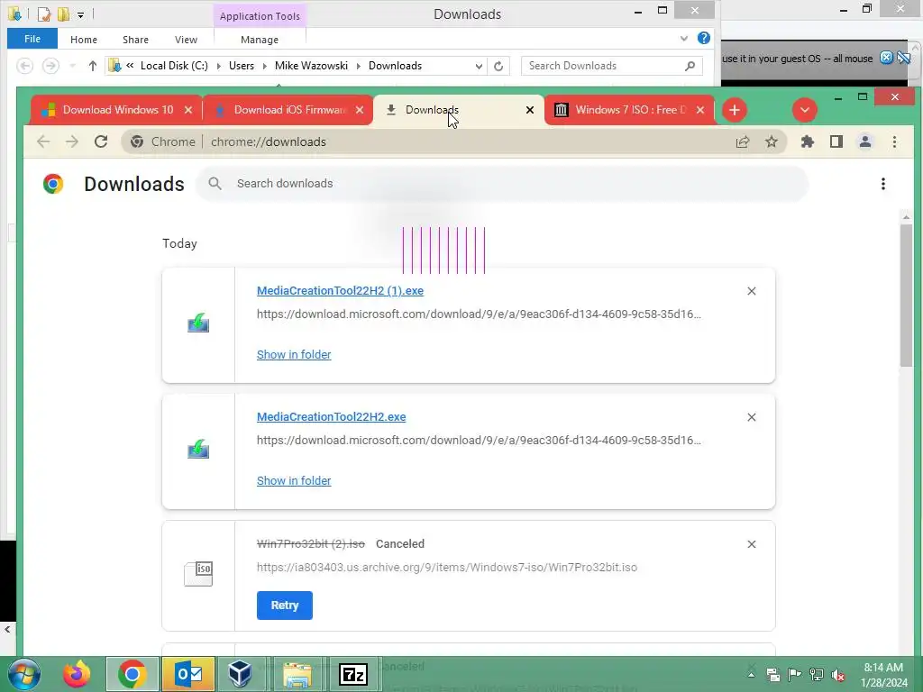923x692 pixels.
Task: Click the Search downloads field
Action: pos(502,184)
